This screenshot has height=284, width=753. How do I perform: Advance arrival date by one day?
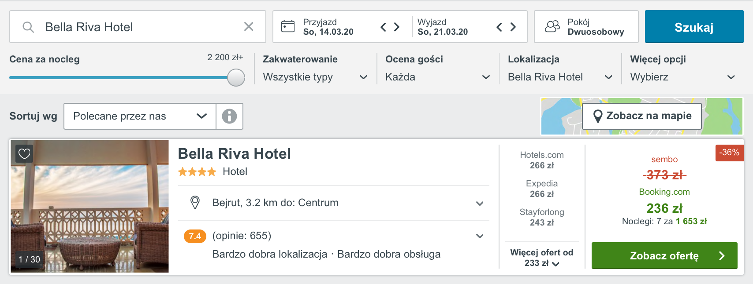pos(397,27)
